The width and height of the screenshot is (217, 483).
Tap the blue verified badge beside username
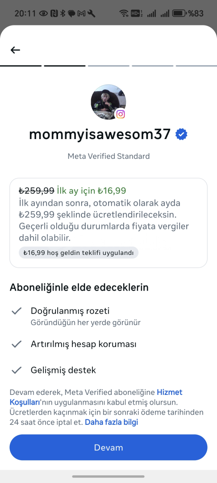click(181, 135)
